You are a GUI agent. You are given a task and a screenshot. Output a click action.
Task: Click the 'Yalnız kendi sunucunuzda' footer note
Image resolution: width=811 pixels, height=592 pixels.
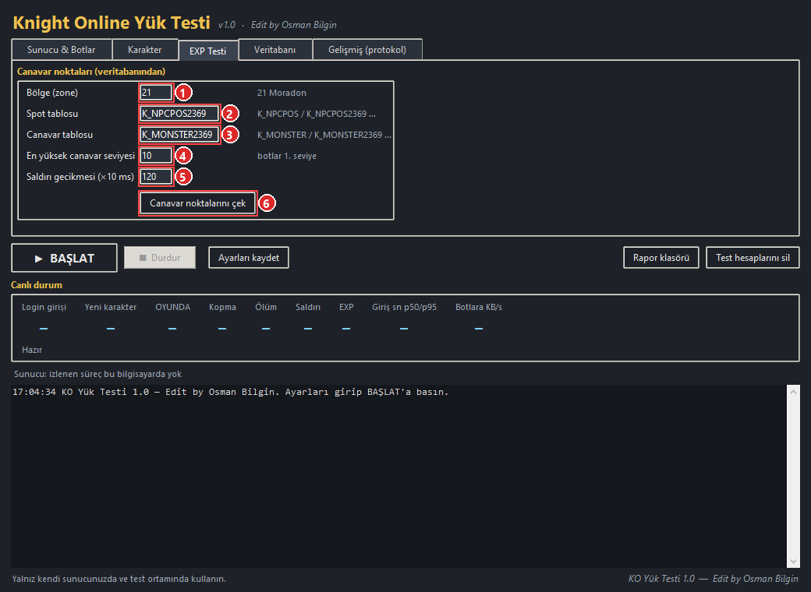(119, 579)
